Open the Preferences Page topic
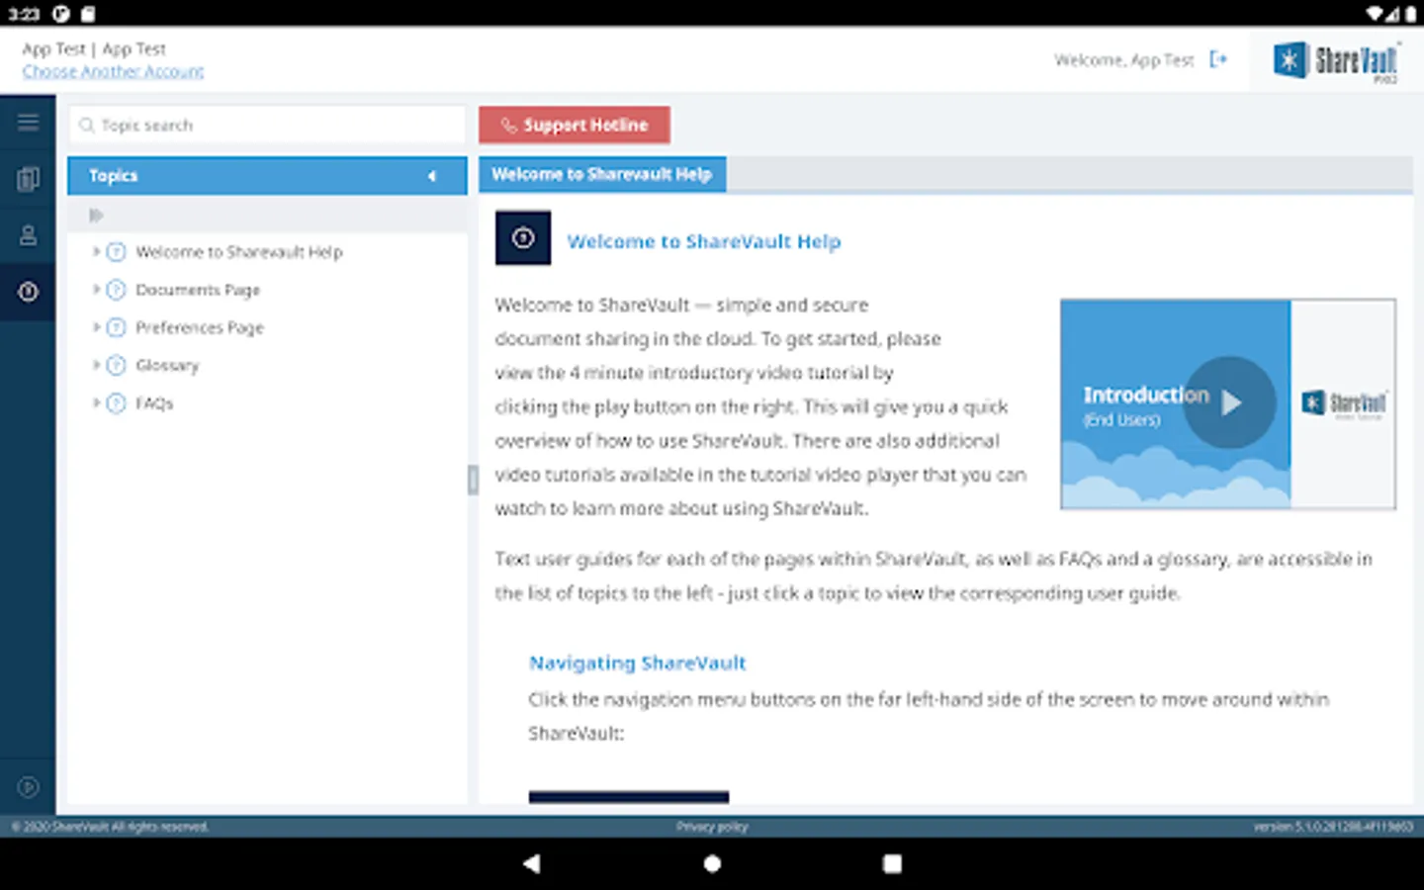Screen dimensions: 1424x890 pos(200,327)
